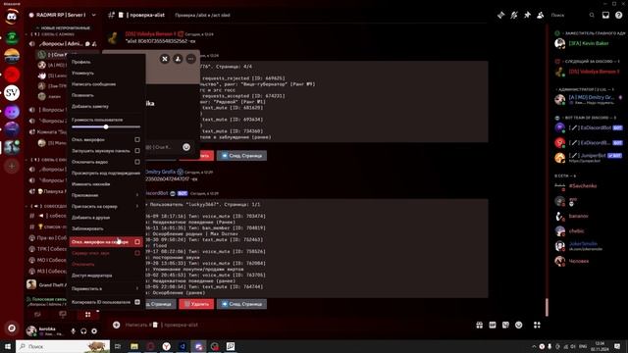Open member 'Человек' in member list
Viewport: 628px width, 353px height.
pos(588,261)
